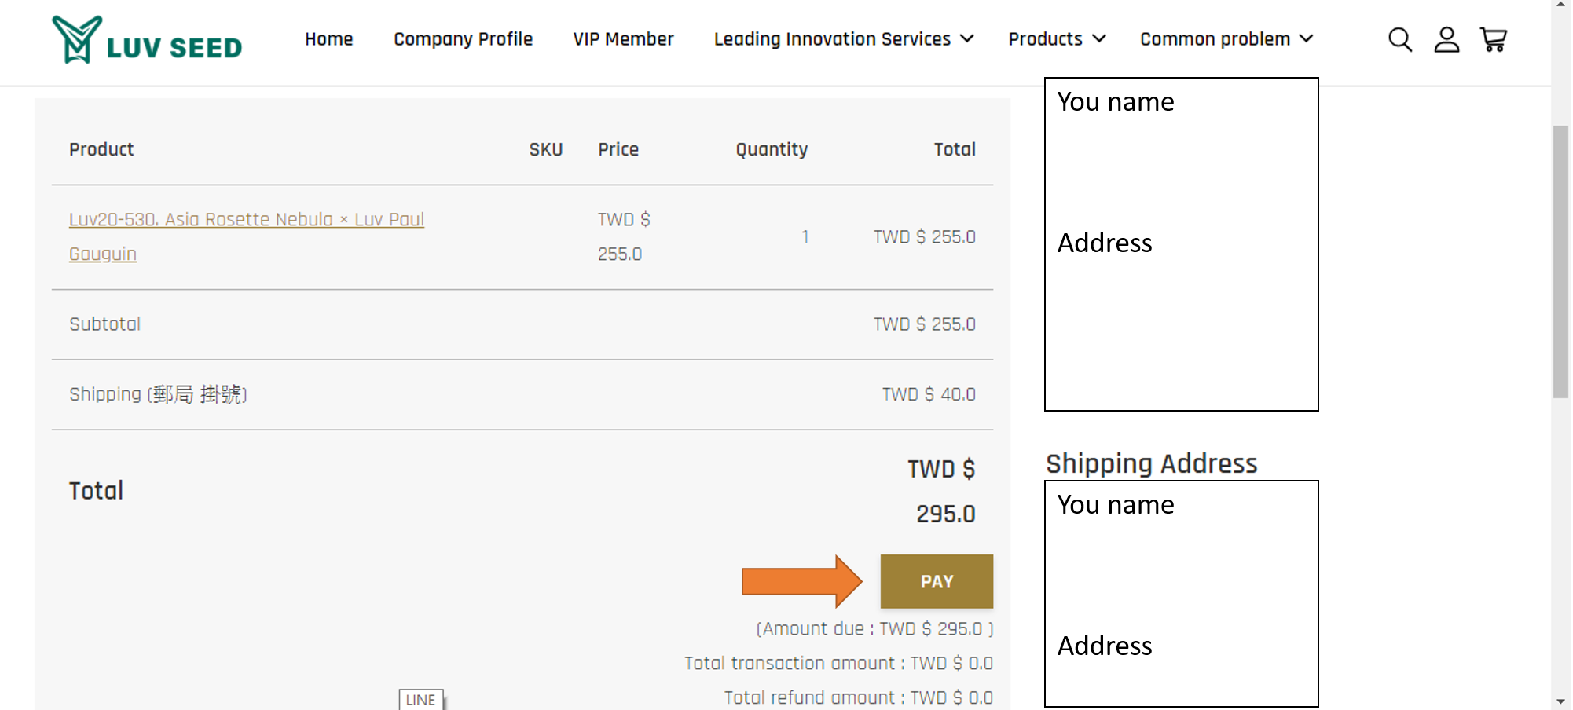Click the orange arrow pointing to Pay

click(802, 581)
